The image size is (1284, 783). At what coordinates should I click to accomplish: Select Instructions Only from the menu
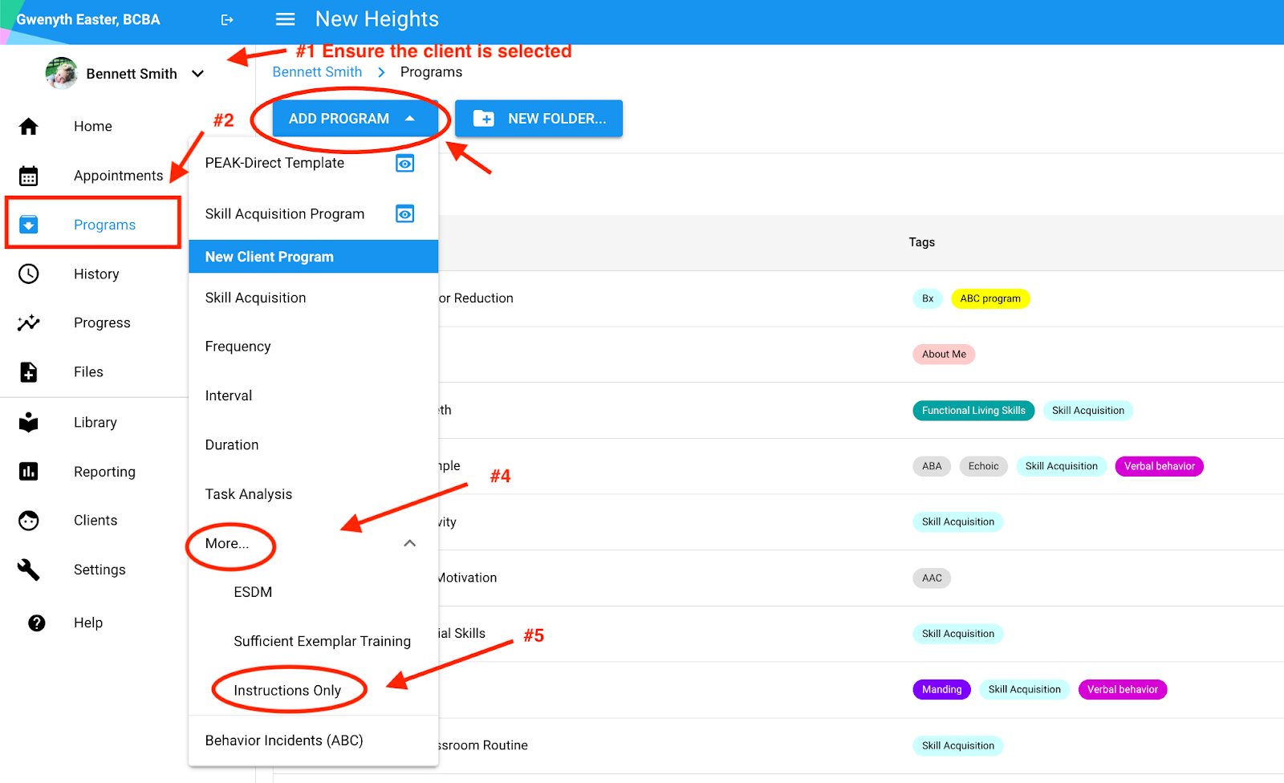coord(287,691)
